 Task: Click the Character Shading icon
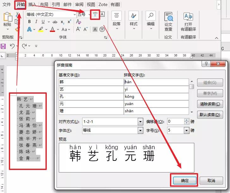[95, 29]
